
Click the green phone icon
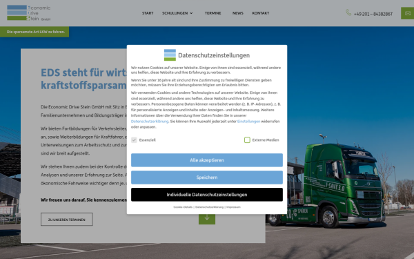(x=348, y=12)
